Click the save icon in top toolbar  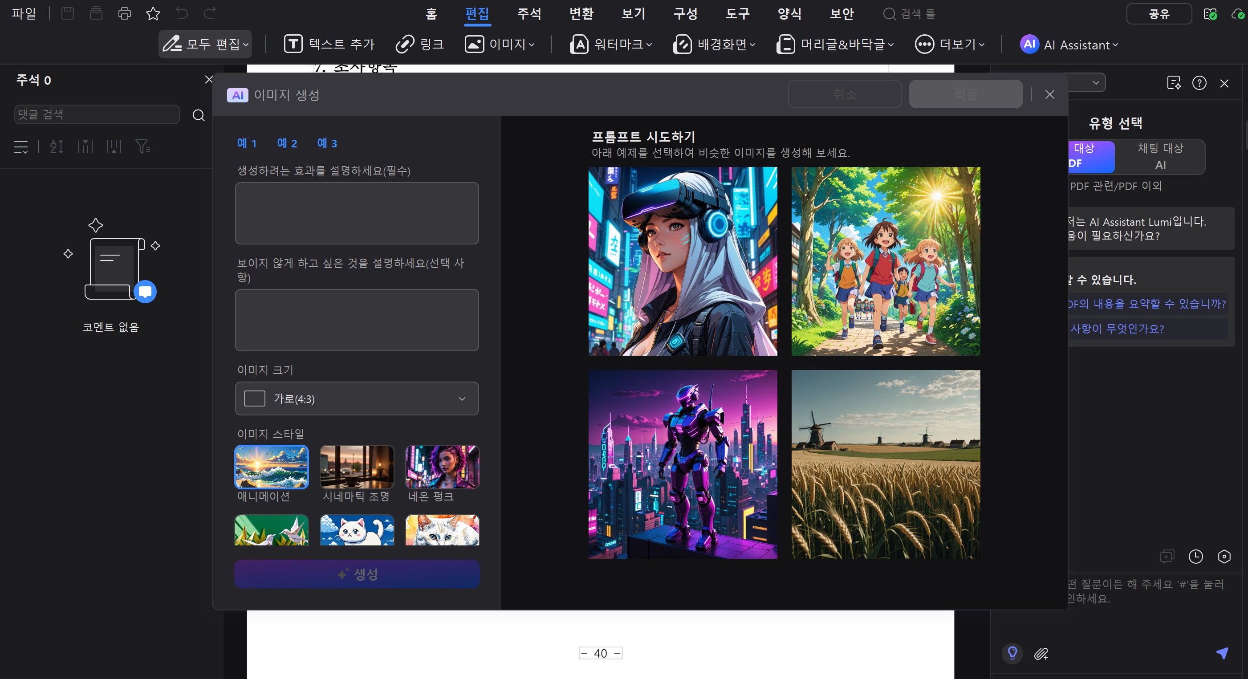click(x=67, y=13)
